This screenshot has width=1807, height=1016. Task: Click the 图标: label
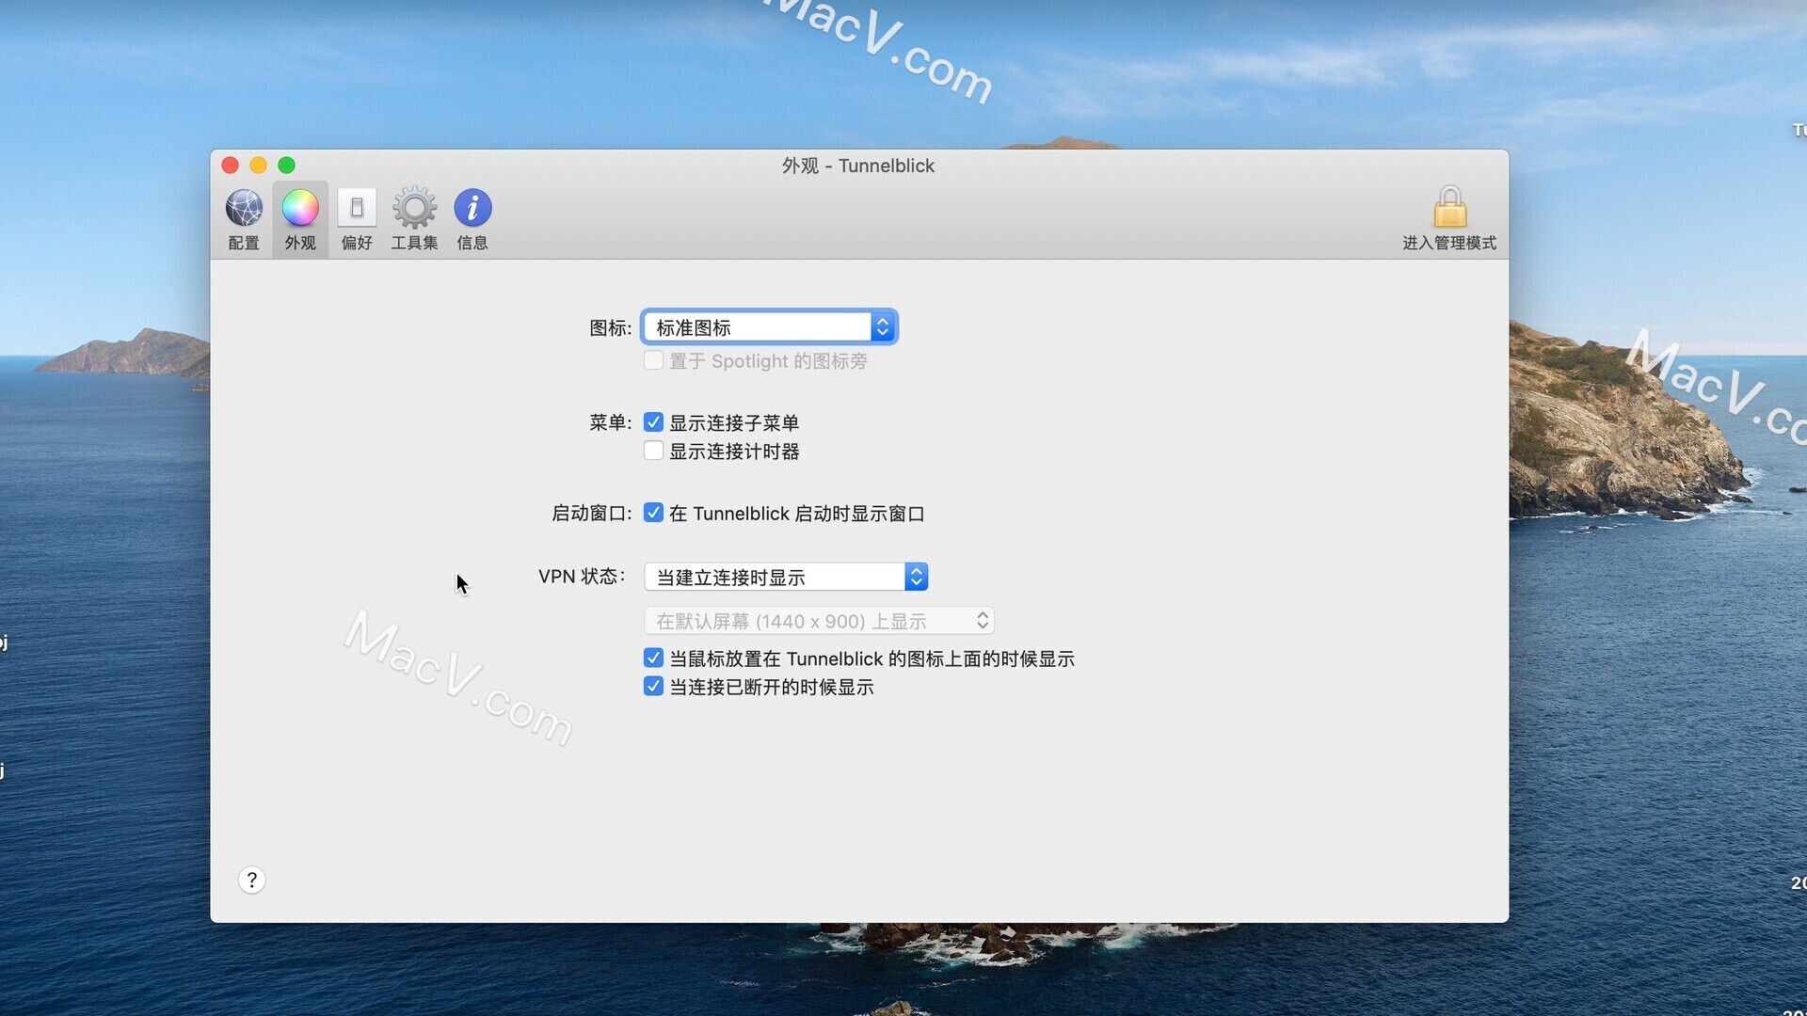(x=610, y=327)
